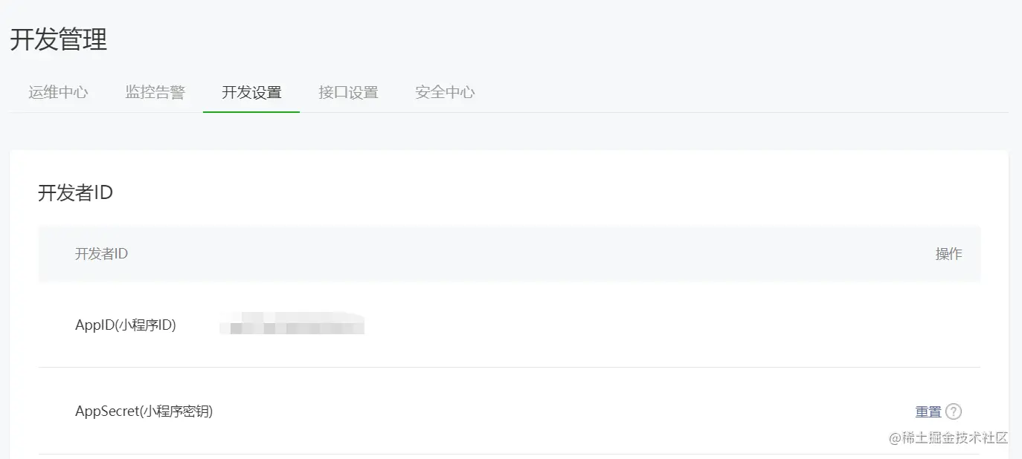
Task: Click the 重置 link for AppSecret
Action: (x=928, y=411)
